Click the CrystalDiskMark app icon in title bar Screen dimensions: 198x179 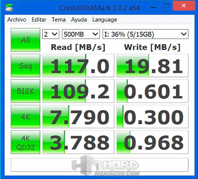click(9, 8)
